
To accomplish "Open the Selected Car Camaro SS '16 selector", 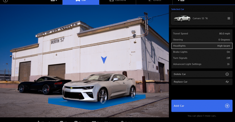I will pos(202,18).
